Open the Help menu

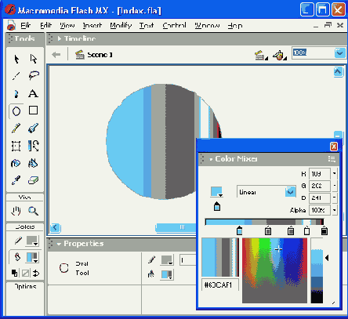click(235, 25)
